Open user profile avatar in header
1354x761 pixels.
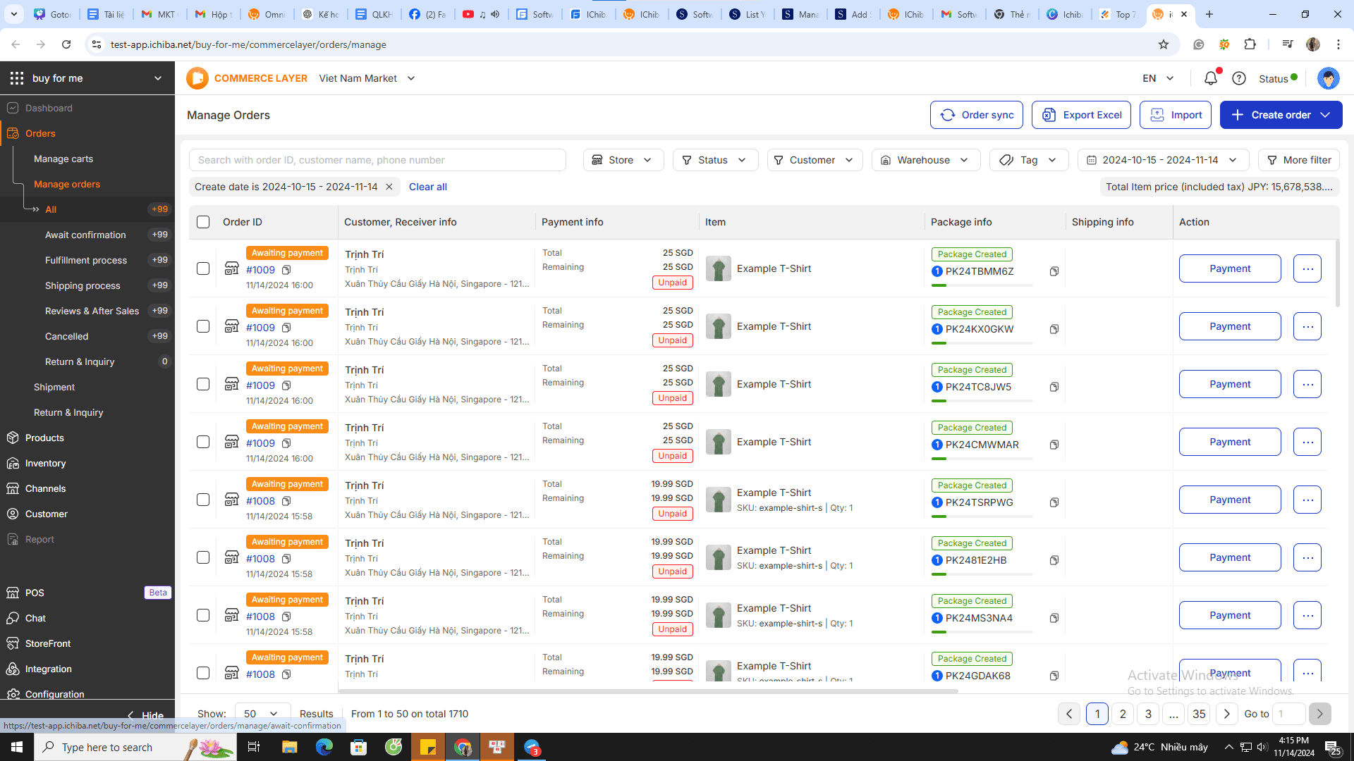click(x=1328, y=78)
